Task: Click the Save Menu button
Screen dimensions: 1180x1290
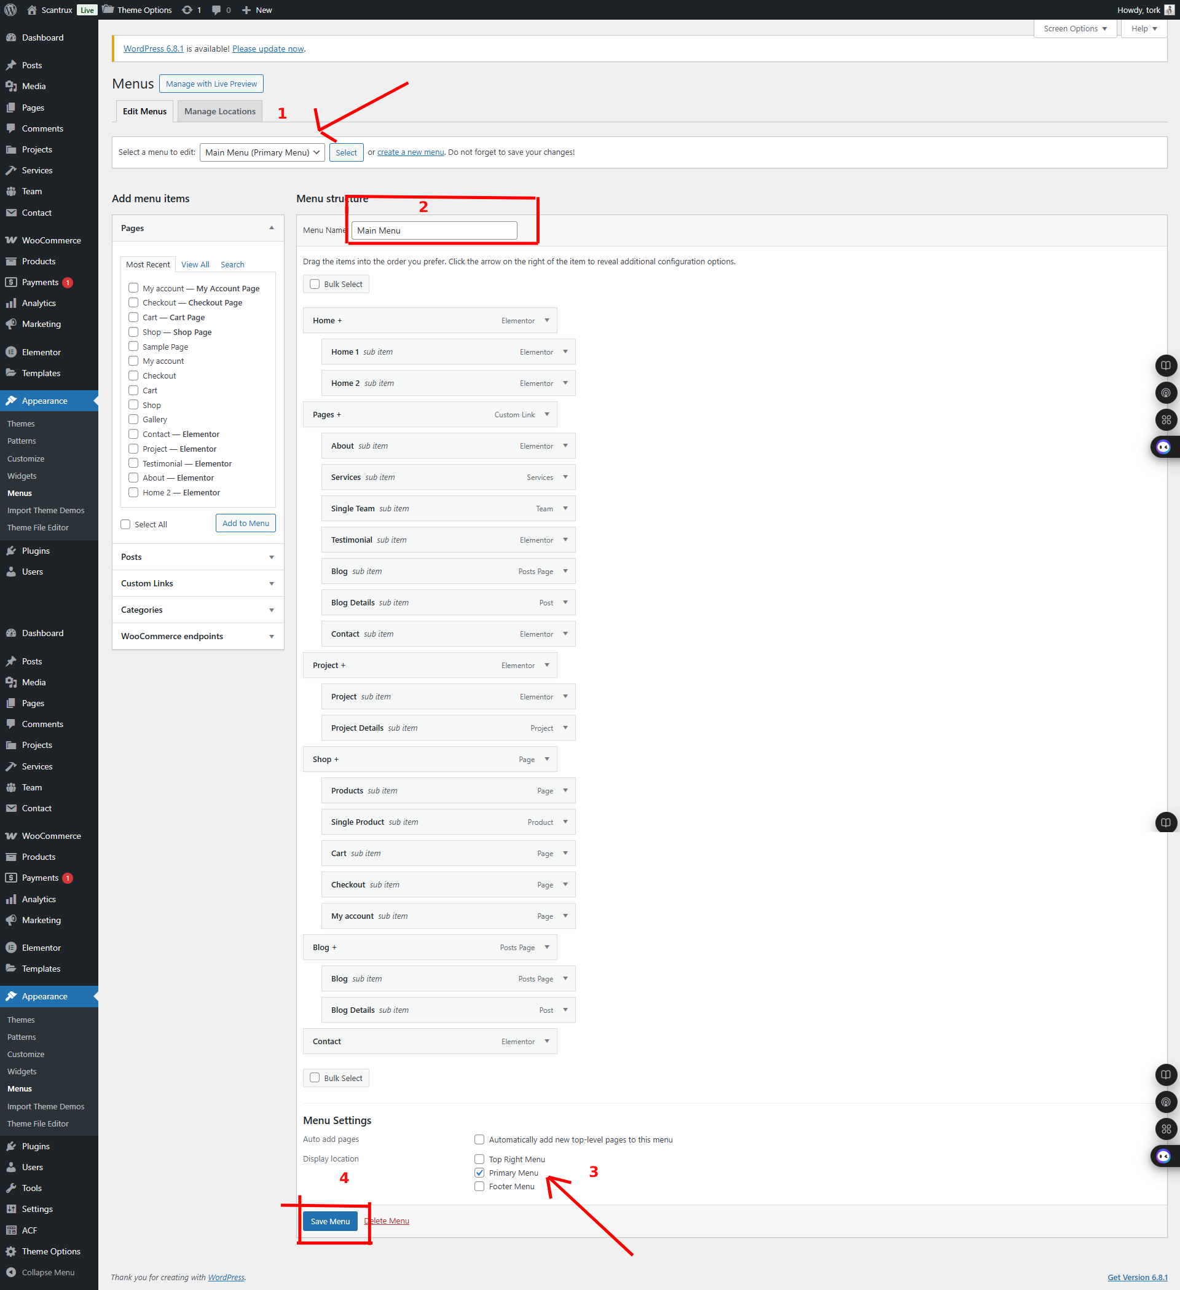Action: click(x=329, y=1221)
